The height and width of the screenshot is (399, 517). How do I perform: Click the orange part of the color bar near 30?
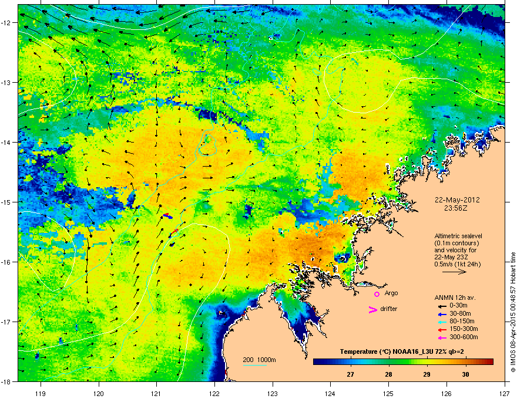[x=465, y=362]
